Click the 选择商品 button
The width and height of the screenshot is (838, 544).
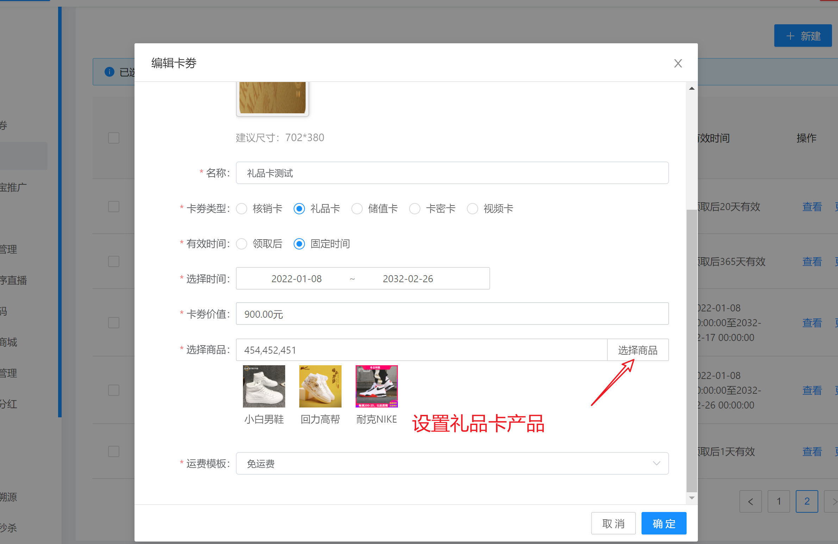point(638,350)
